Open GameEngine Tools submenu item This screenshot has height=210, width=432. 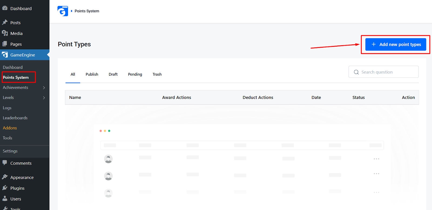pos(8,138)
